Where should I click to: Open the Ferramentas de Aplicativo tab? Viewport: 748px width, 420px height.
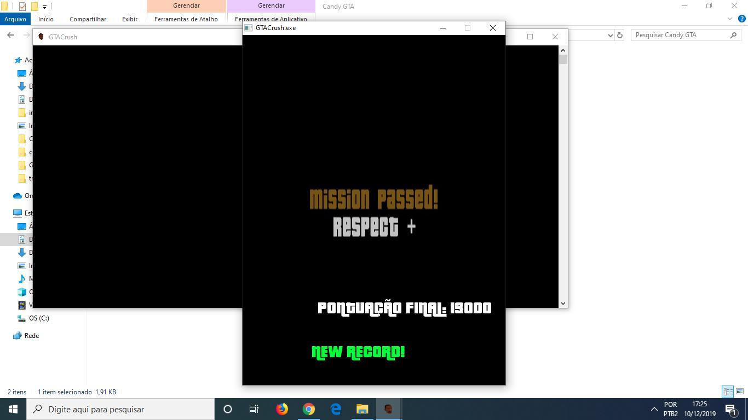pyautogui.click(x=271, y=19)
